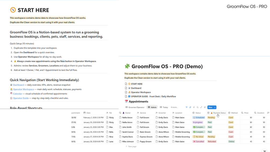Click the page icon beside Sophia Davis
The image size is (270, 152).
tap(120, 137)
